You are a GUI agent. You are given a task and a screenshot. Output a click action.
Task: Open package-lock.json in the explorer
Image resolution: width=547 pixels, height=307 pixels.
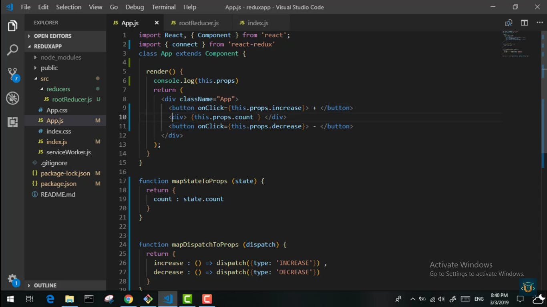tap(65, 173)
